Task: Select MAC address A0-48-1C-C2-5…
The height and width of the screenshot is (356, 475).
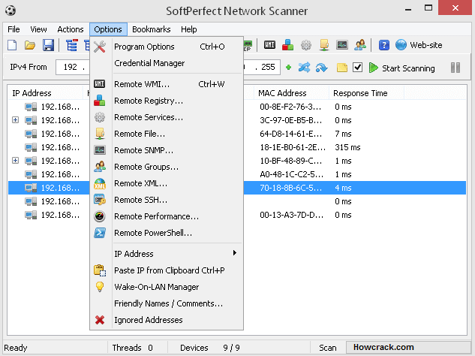Action: coord(291,174)
